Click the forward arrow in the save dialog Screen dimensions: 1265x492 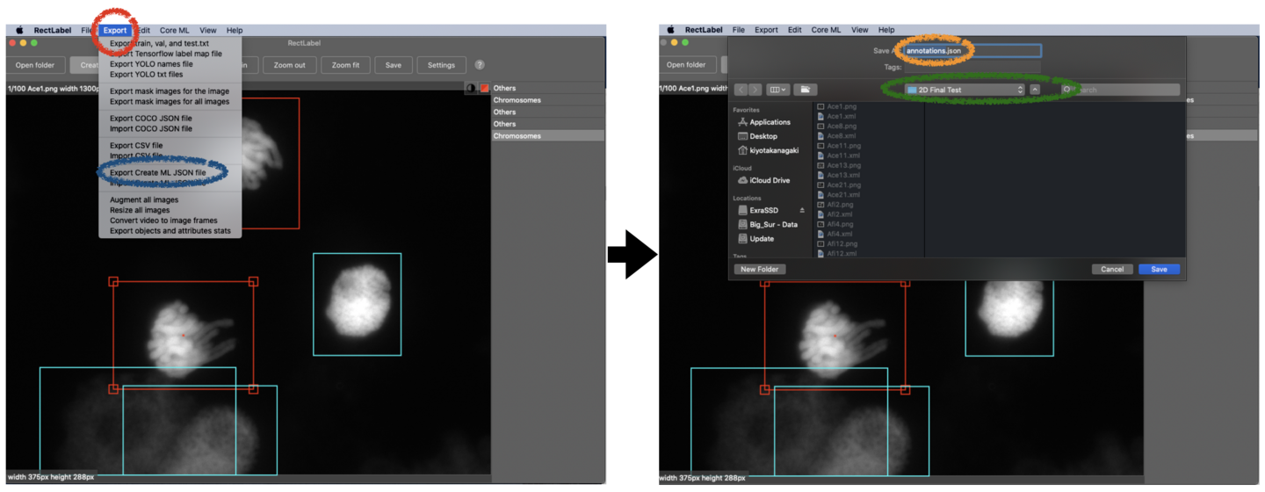coord(755,90)
